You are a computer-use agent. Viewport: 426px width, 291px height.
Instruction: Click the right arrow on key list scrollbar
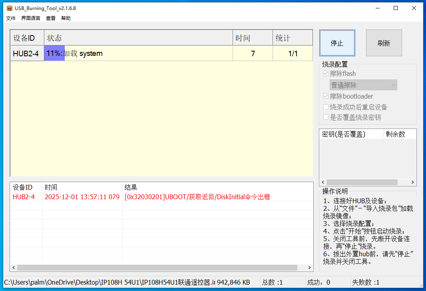click(x=413, y=182)
